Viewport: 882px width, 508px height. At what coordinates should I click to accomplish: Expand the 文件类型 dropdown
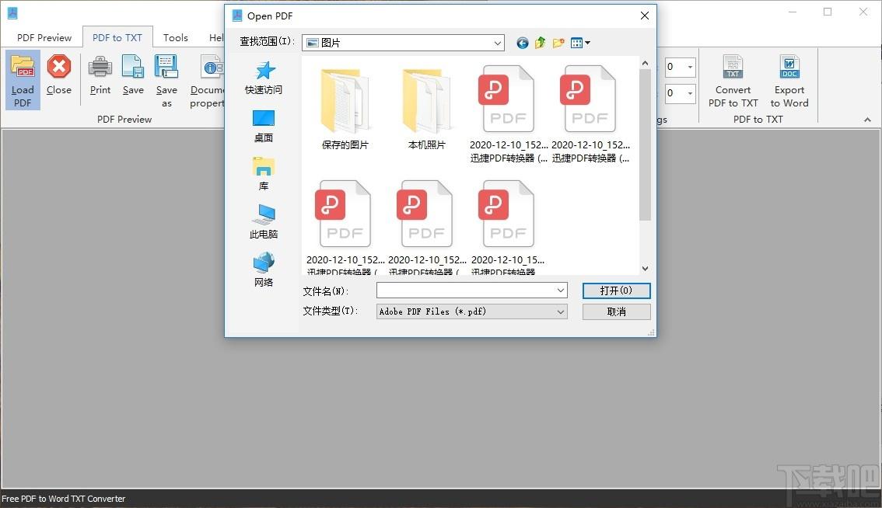560,312
